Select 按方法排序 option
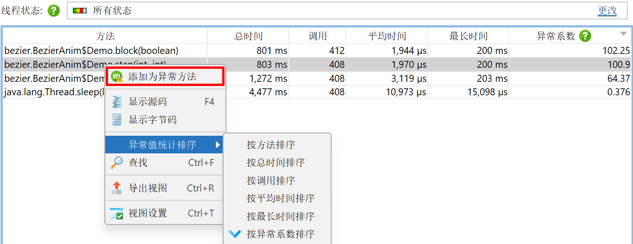Image resolution: width=633 pixels, height=244 pixels. tap(277, 145)
